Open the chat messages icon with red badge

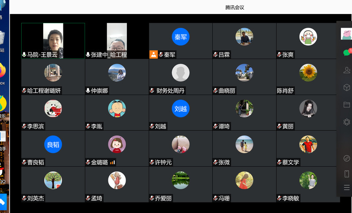[x=347, y=52]
